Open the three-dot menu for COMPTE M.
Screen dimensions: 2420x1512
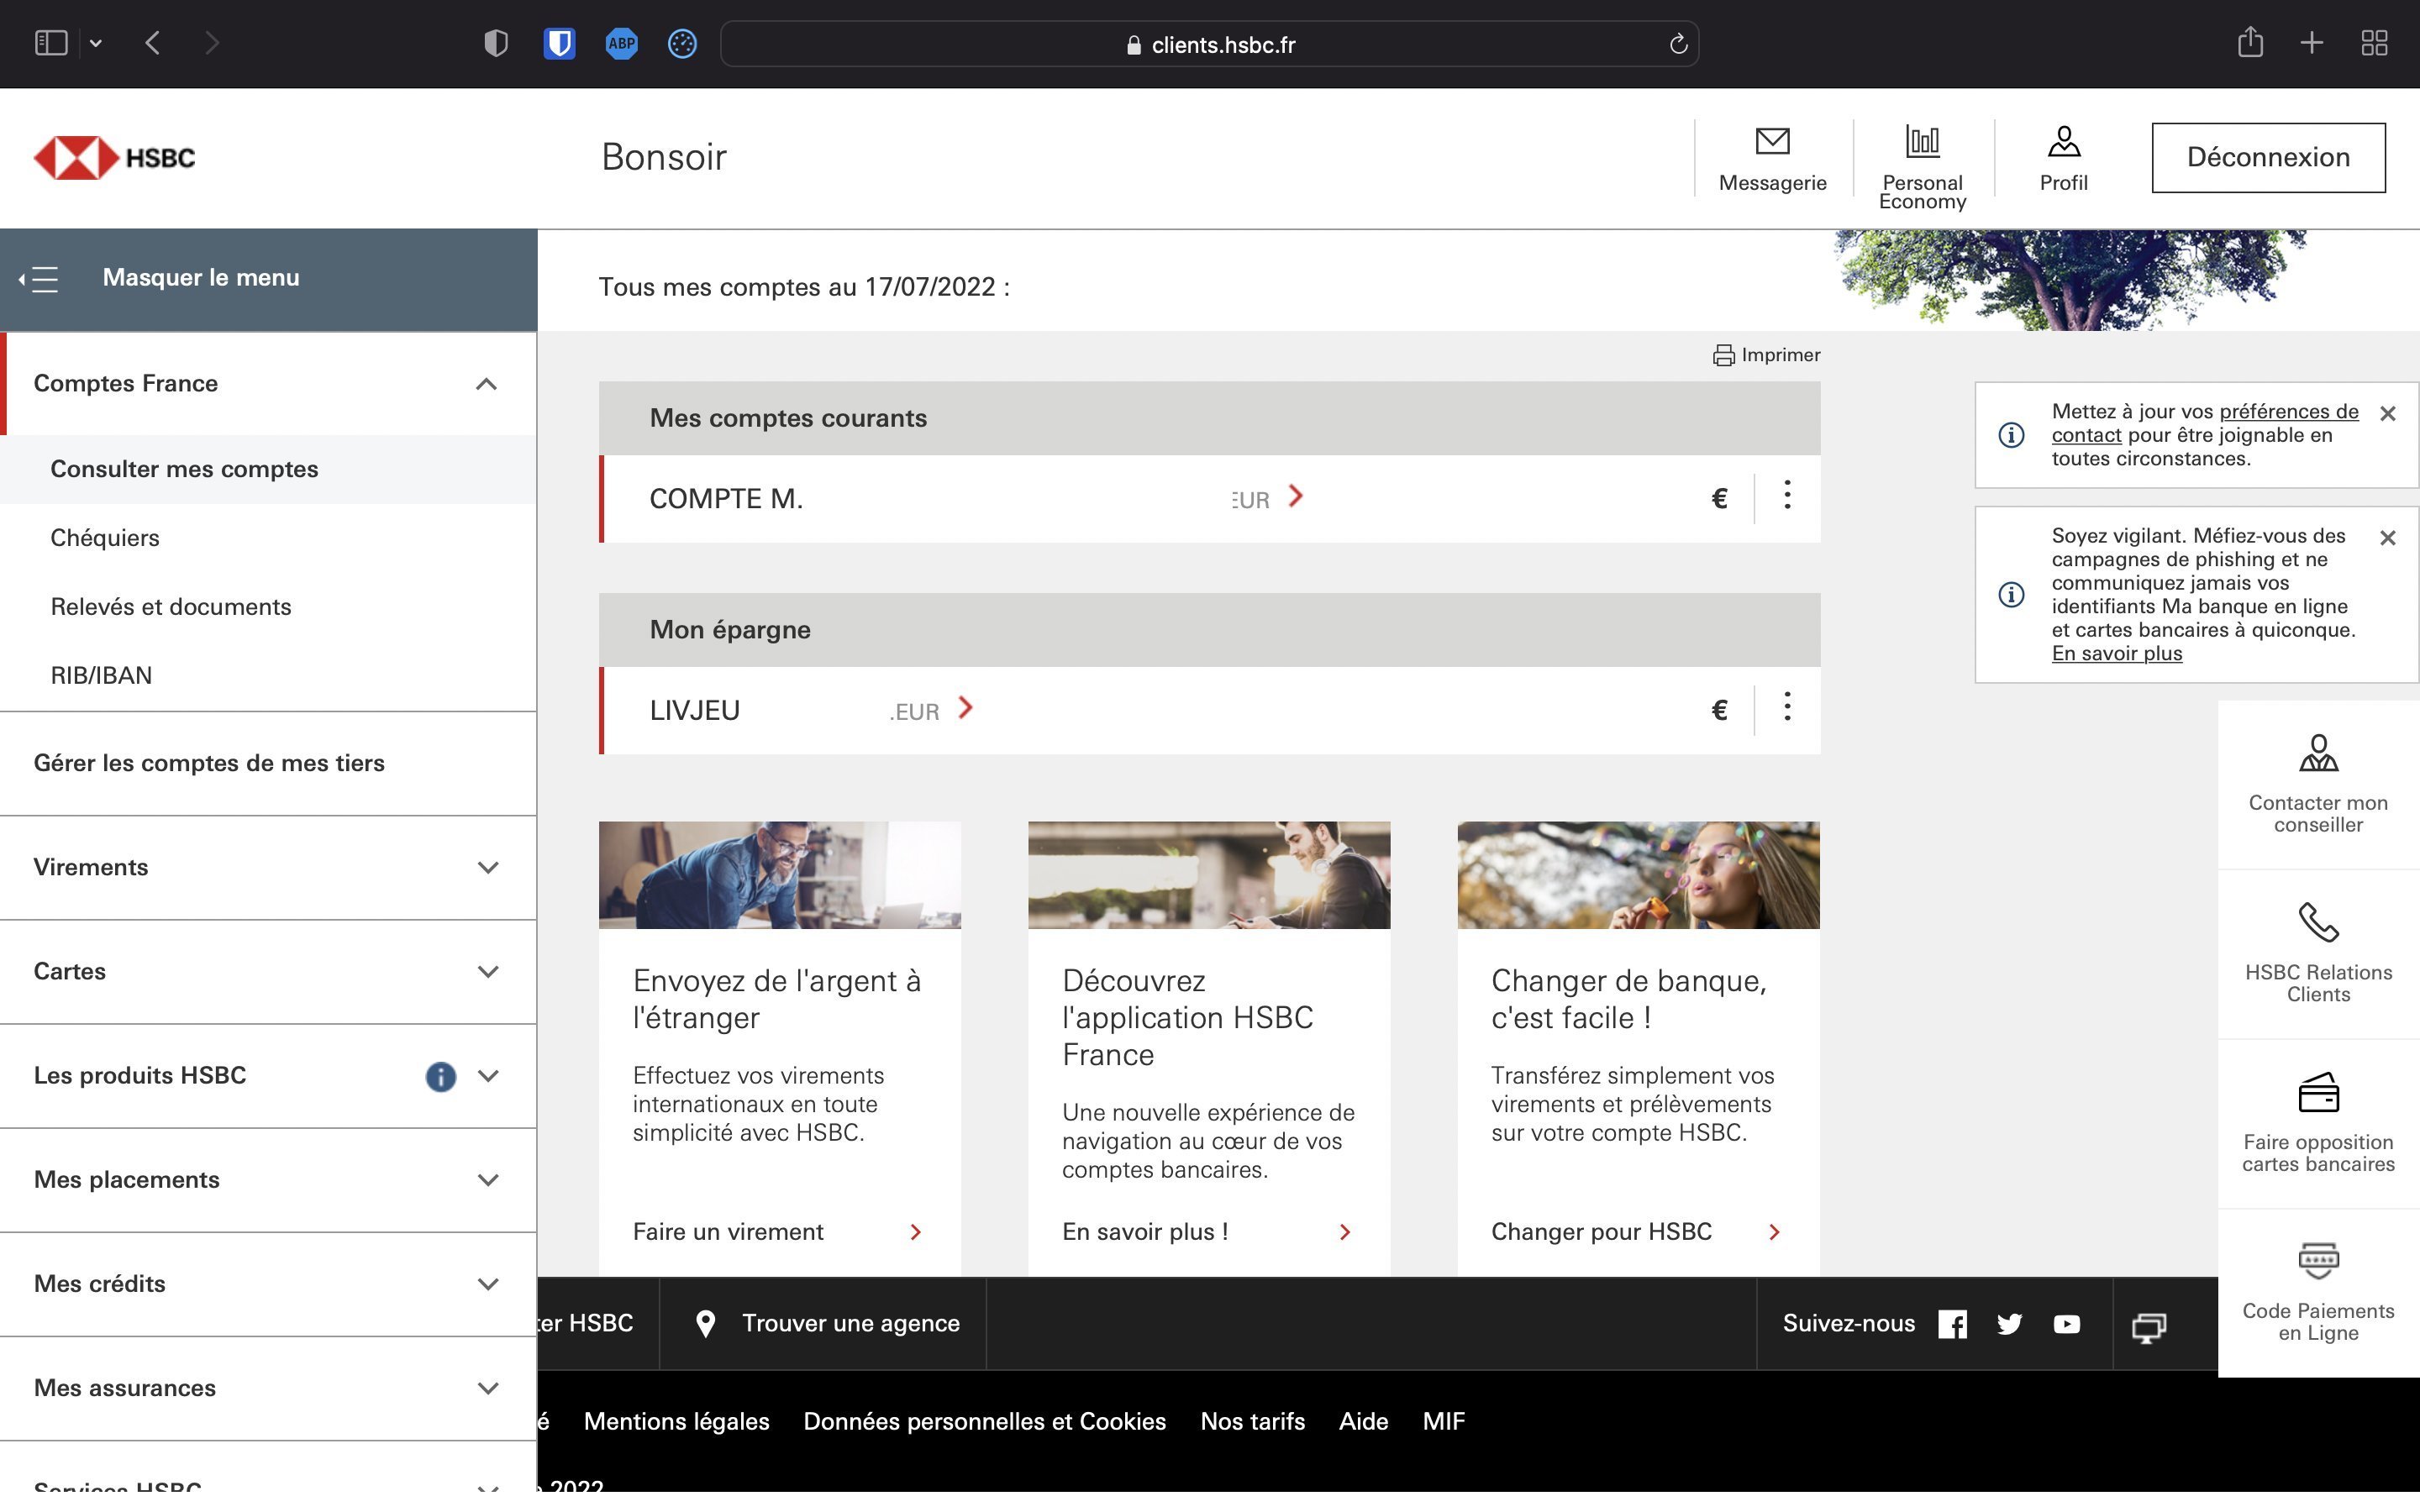(x=1787, y=494)
